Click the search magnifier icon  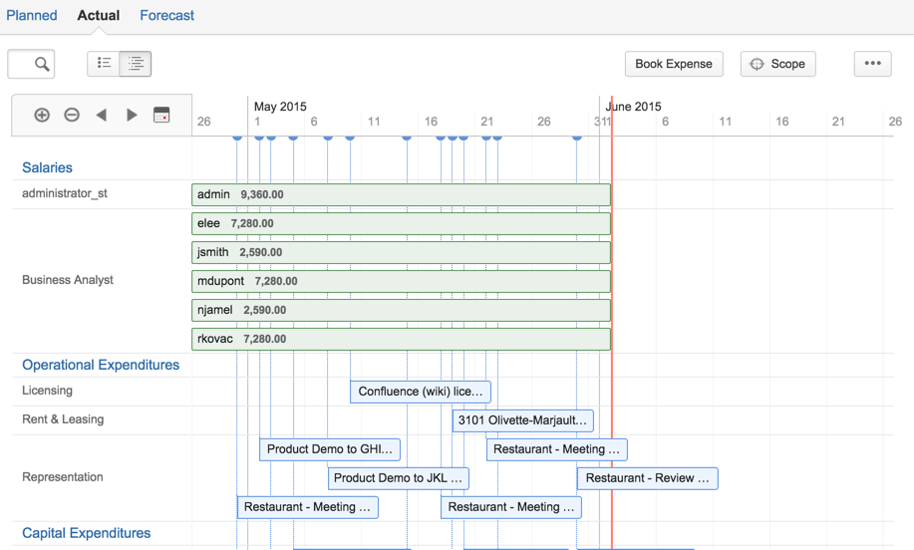(41, 64)
